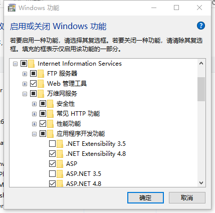215x213 pixels.
Task: Click the 万维网服务 folder icon
Action: [41, 94]
